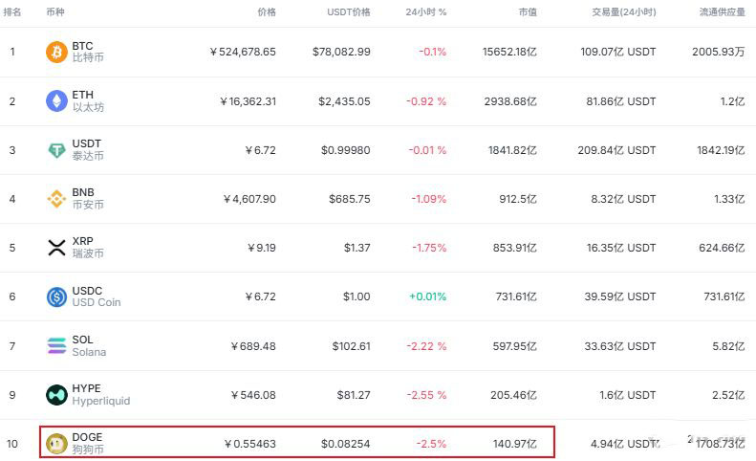756x461 pixels.
Task: Sort by the USDT价格 column header
Action: [x=349, y=12]
